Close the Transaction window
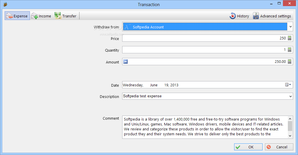 (290, 3)
